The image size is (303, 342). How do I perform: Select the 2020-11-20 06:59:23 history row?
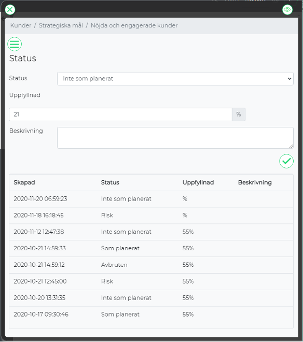click(x=151, y=199)
